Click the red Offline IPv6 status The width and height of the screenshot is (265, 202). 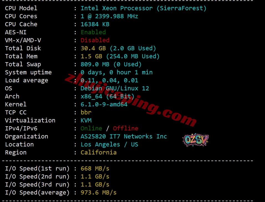tap(126, 128)
